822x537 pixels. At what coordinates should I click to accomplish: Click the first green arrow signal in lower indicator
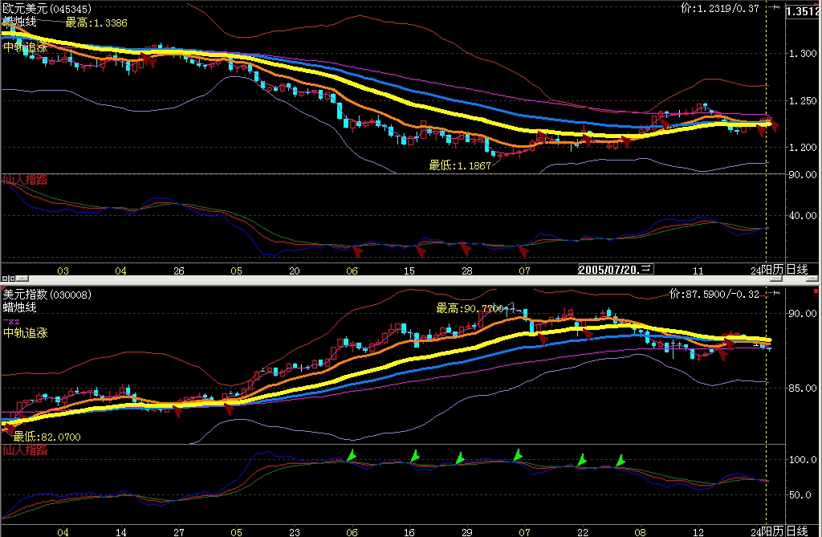[x=352, y=455]
